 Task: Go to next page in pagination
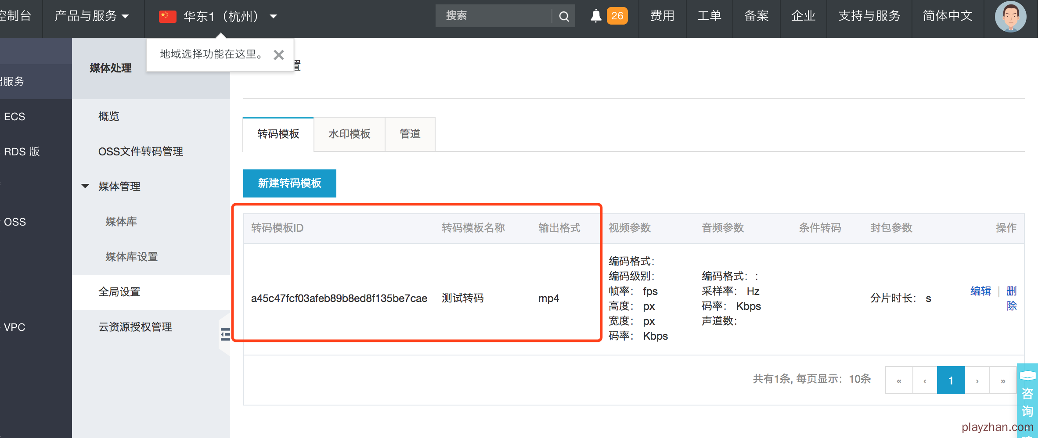pyautogui.click(x=977, y=381)
